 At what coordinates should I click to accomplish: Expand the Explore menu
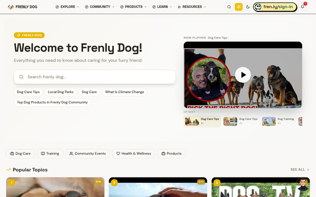[67, 7]
